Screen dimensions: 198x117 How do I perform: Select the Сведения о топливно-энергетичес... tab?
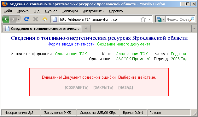tap(42, 29)
